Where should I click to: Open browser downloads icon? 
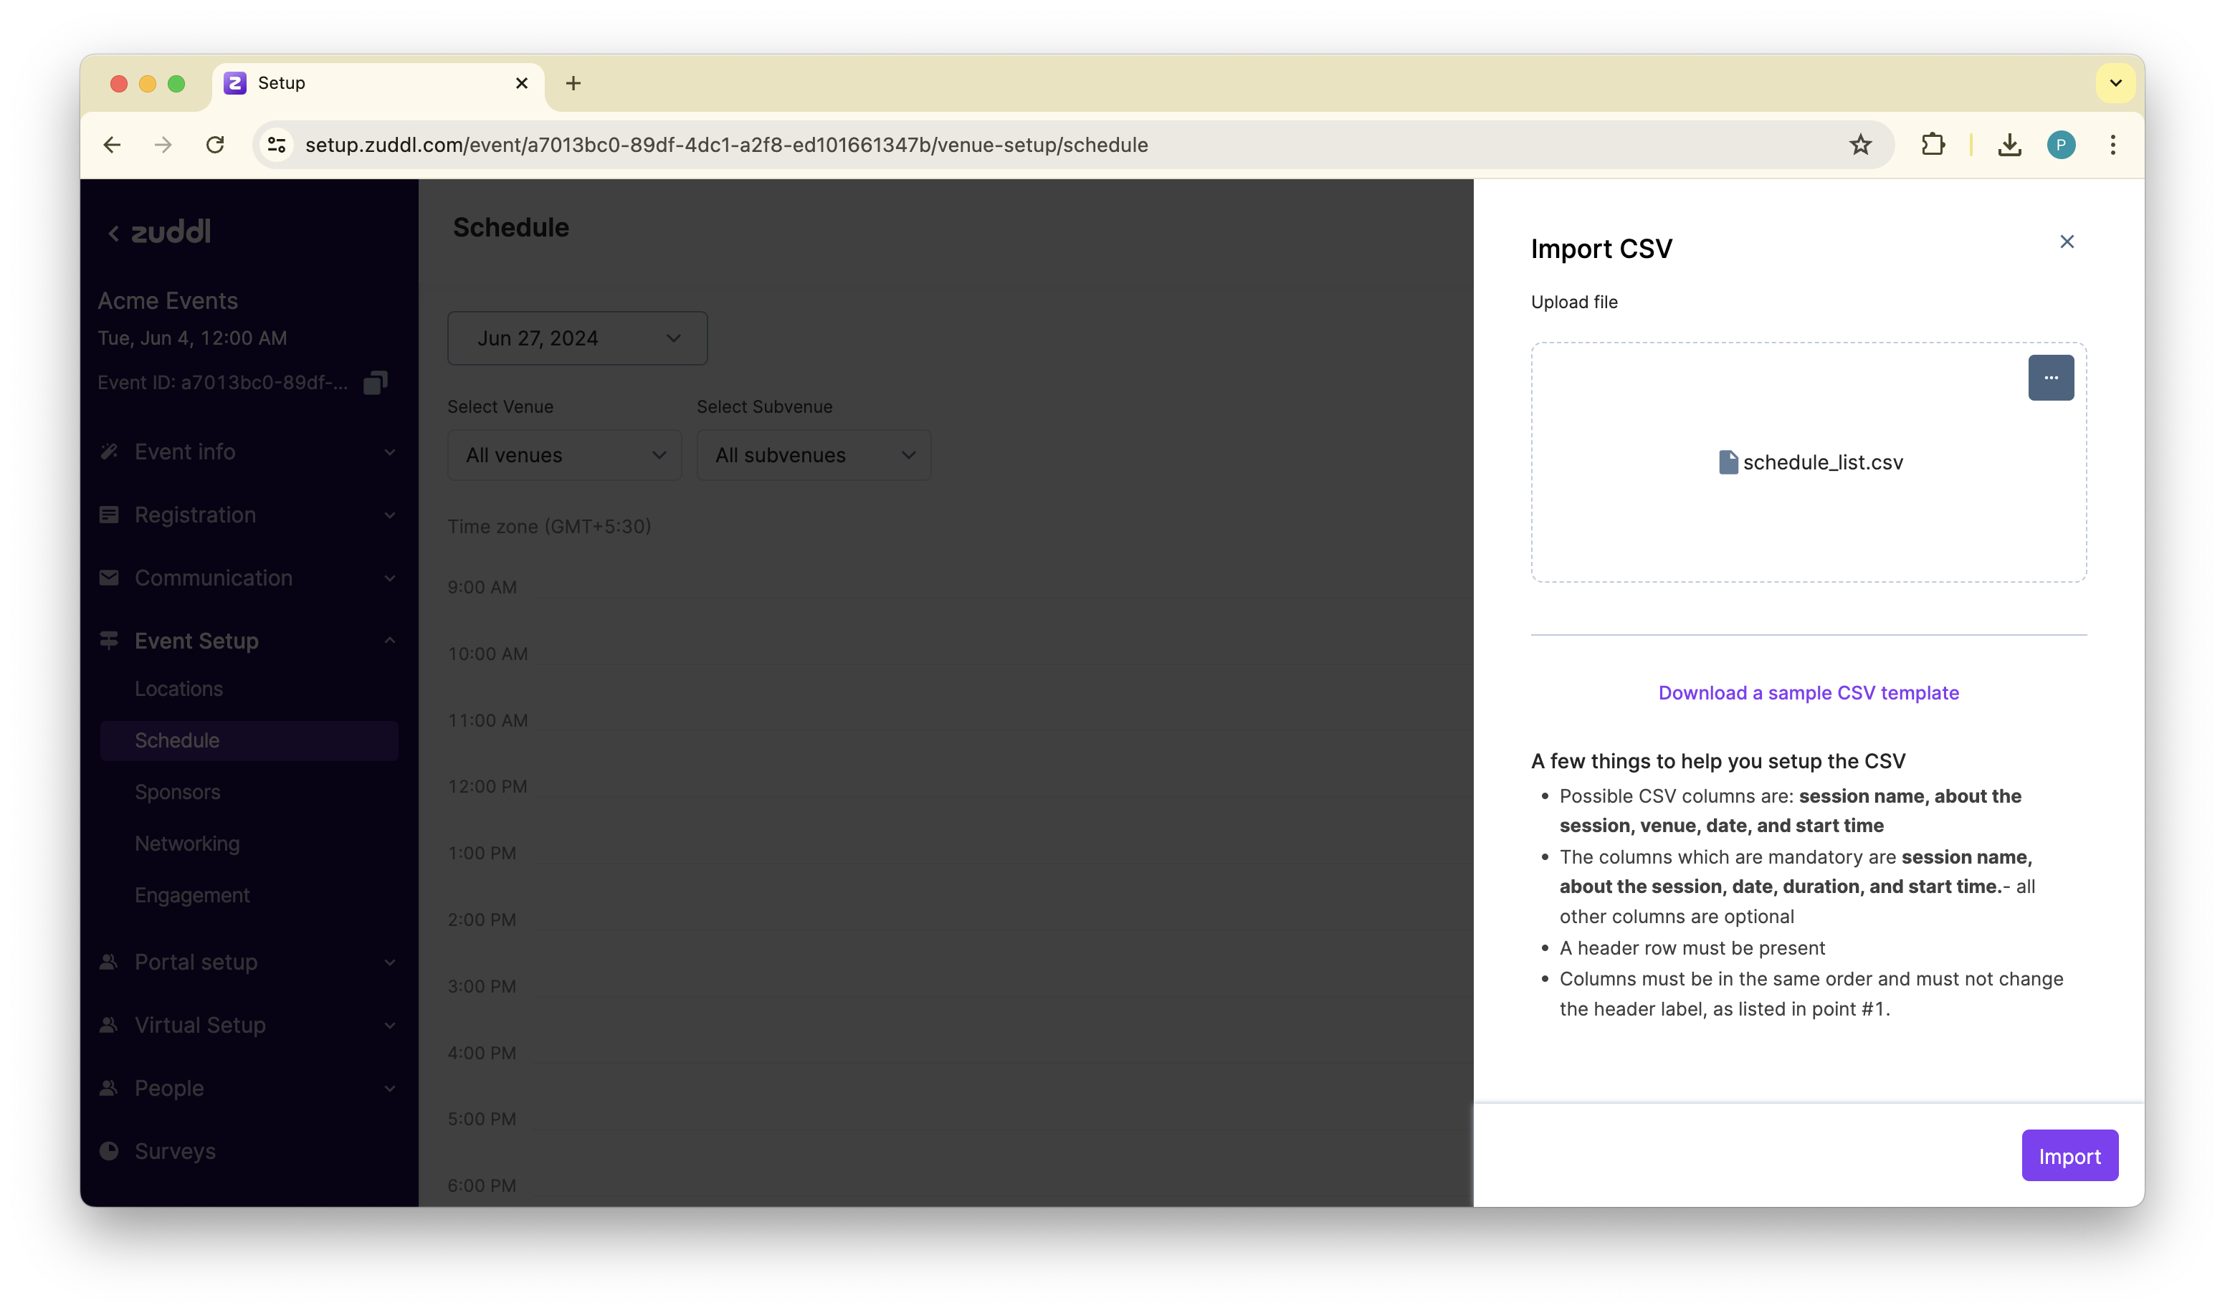coord(2009,145)
